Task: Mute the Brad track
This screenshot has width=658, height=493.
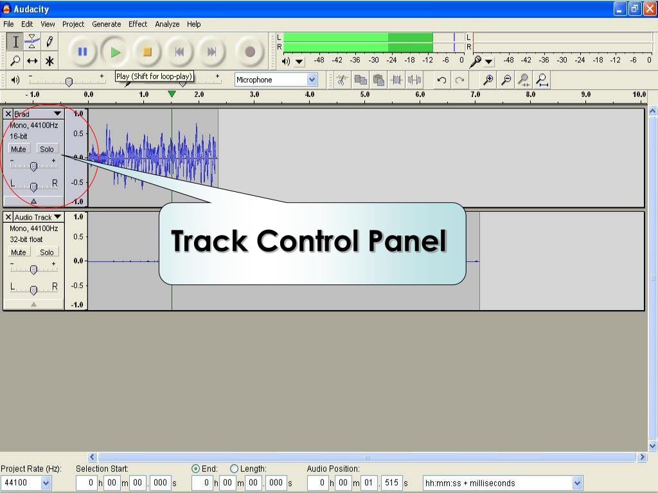Action: 19,149
